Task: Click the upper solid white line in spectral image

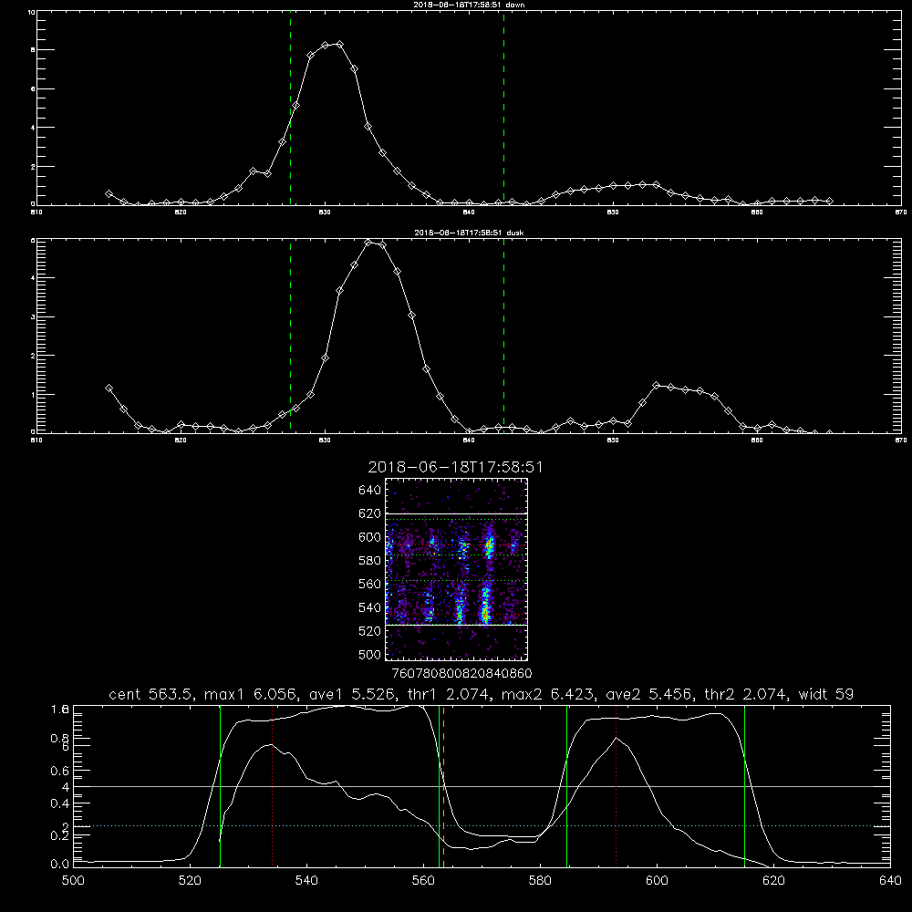Action: pyautogui.click(x=457, y=513)
